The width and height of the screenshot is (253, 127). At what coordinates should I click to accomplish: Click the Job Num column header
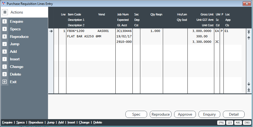123,14
